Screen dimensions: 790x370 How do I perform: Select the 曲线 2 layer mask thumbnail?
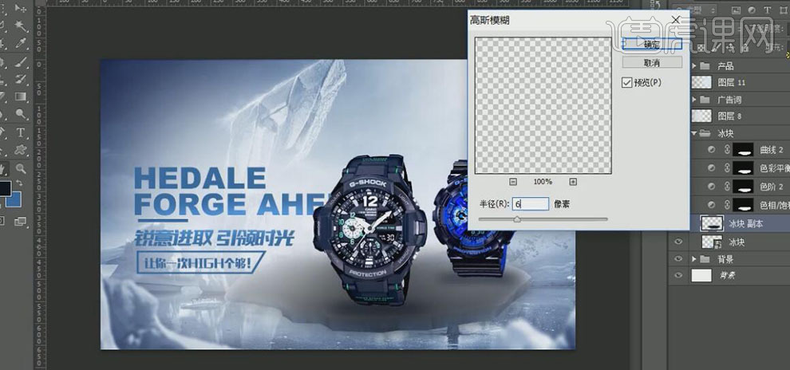[743, 149]
